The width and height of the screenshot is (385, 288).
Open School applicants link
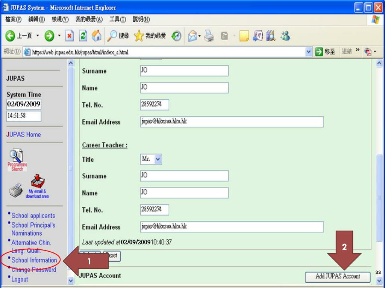coord(33,216)
